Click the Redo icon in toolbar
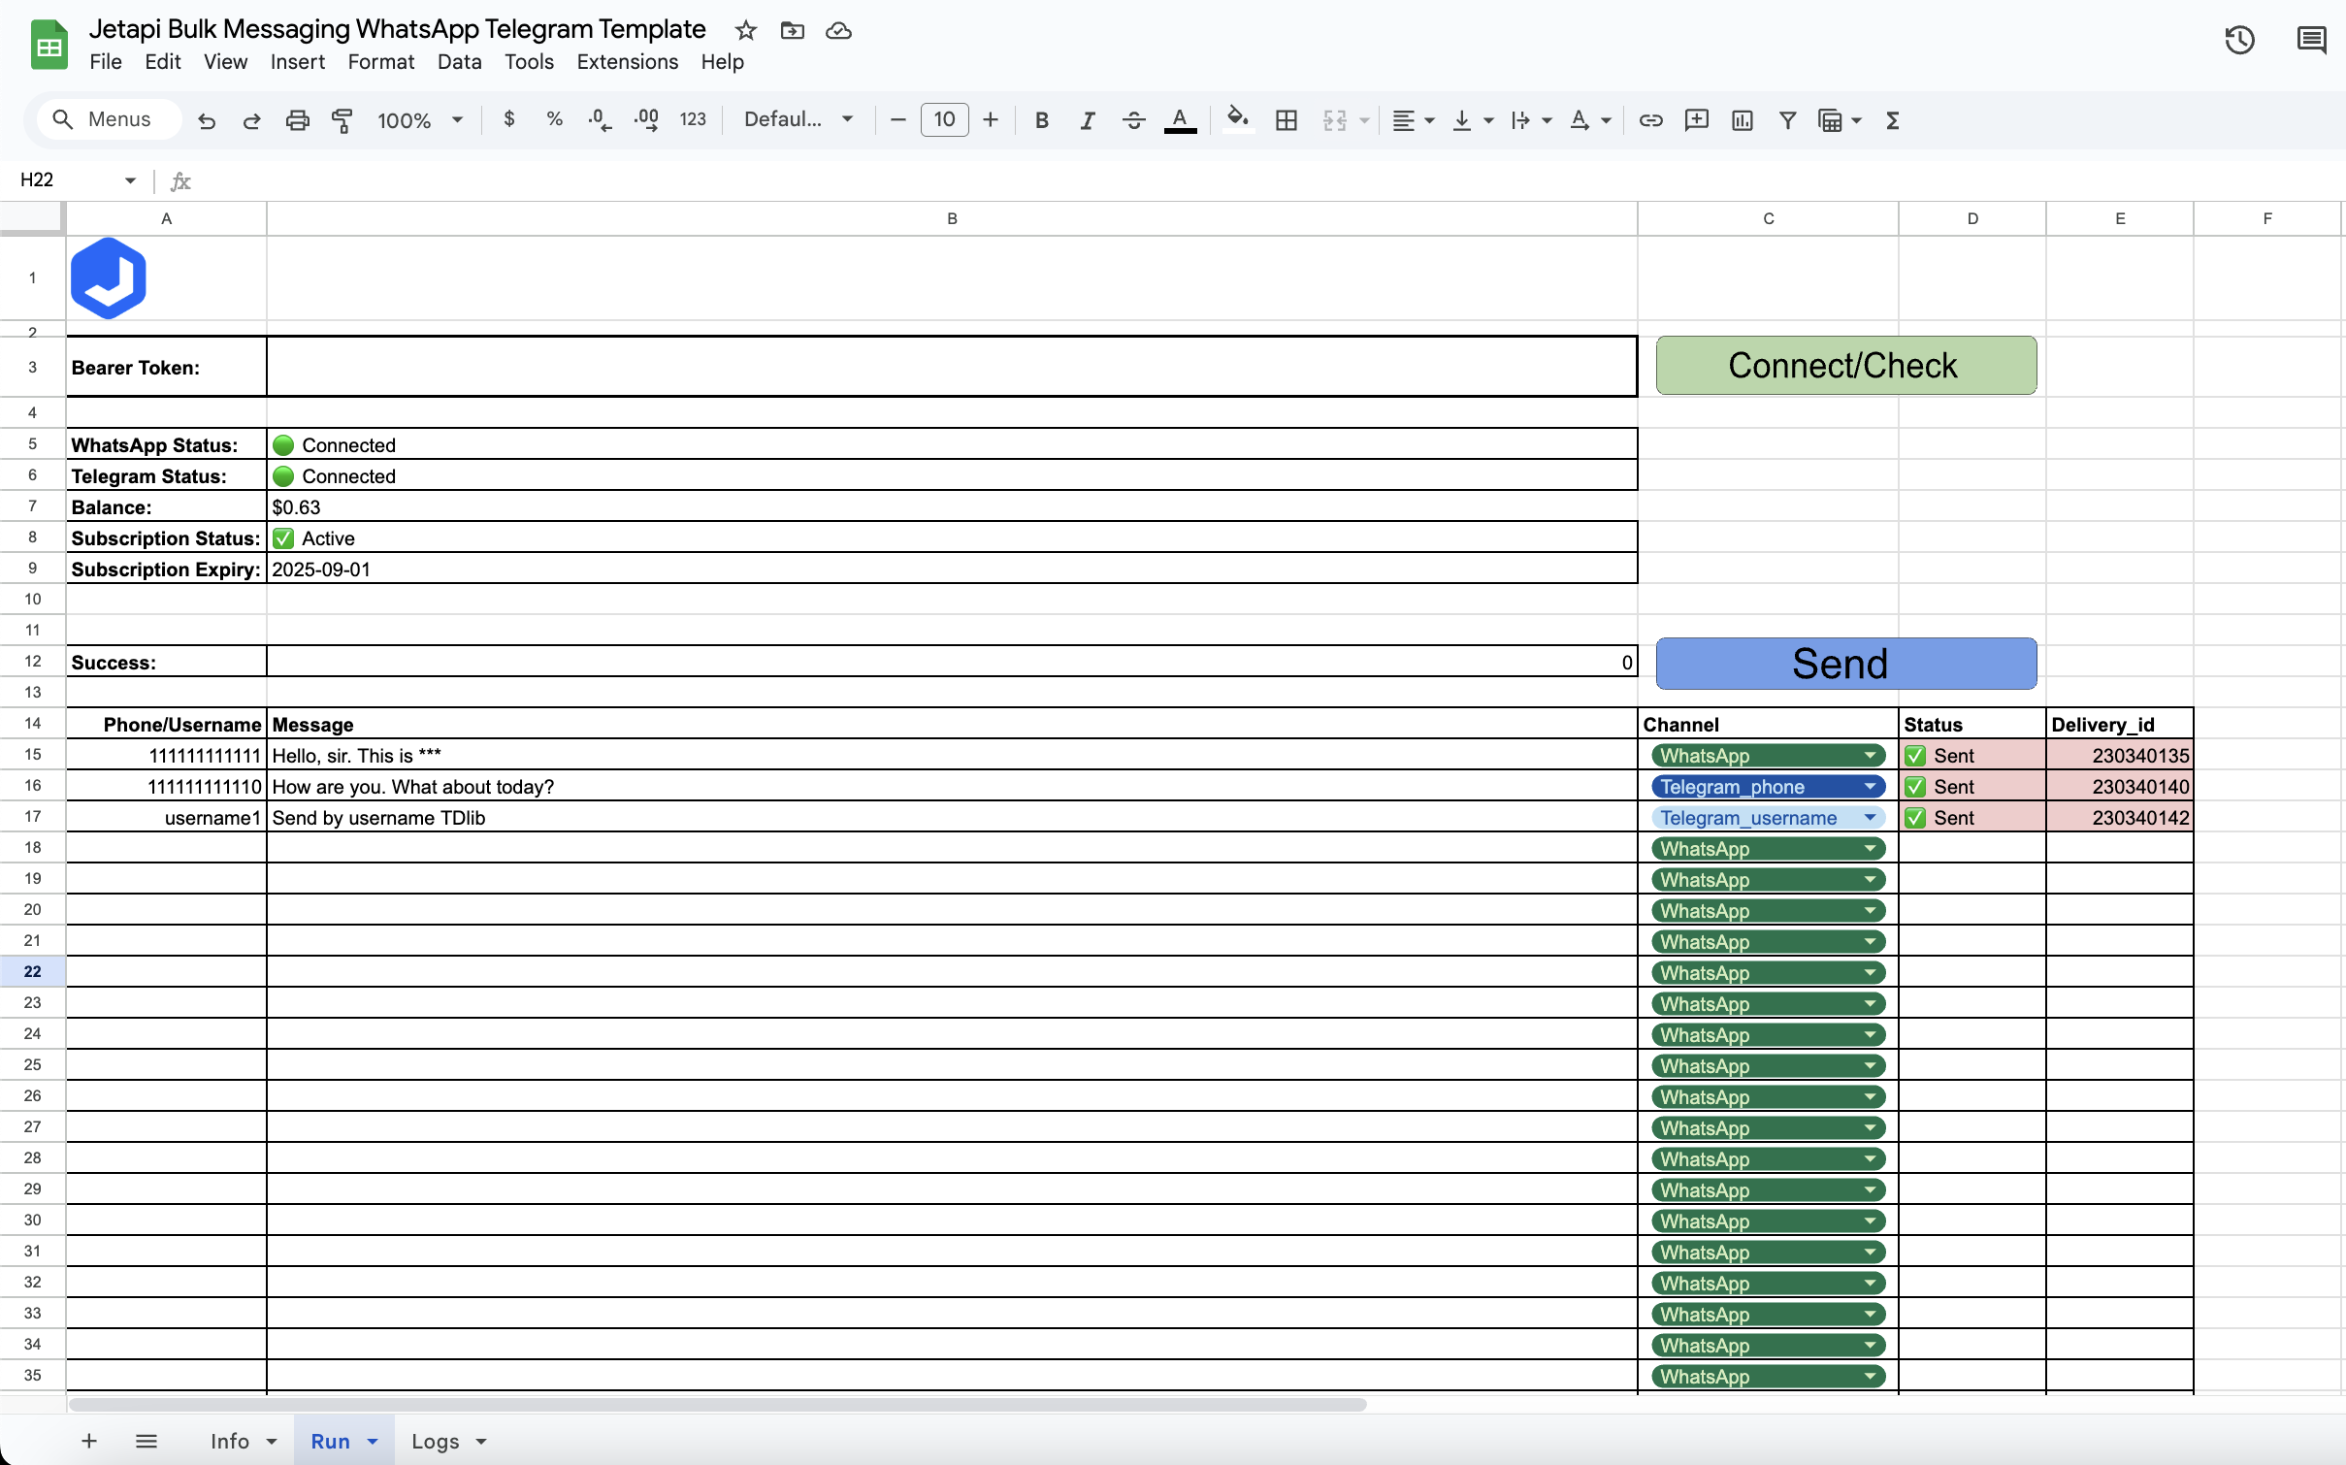Image resolution: width=2346 pixels, height=1465 pixels. pyautogui.click(x=251, y=120)
